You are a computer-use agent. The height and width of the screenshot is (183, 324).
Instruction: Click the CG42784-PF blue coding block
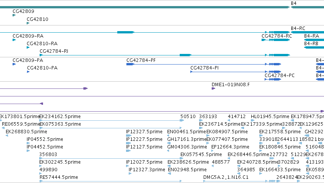(x=130, y=64)
